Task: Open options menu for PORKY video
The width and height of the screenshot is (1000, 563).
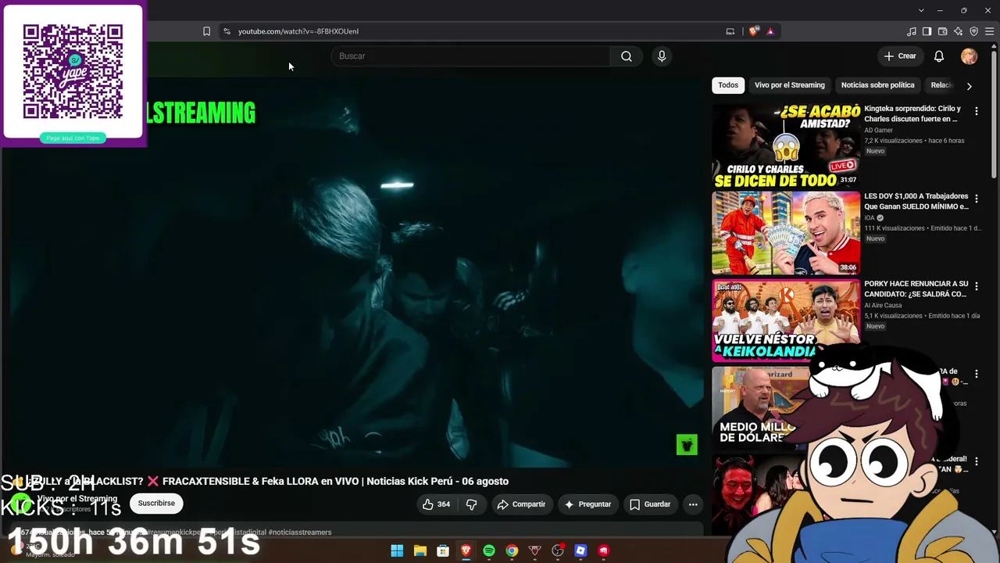Action: click(x=976, y=287)
